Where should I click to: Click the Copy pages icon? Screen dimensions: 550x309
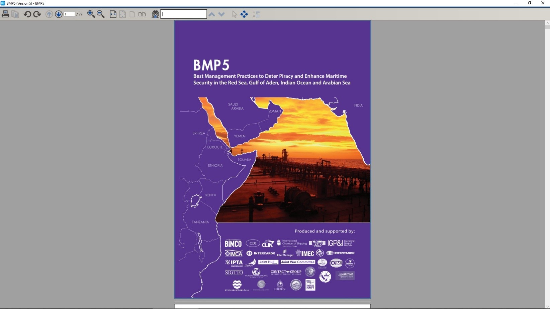15,14
